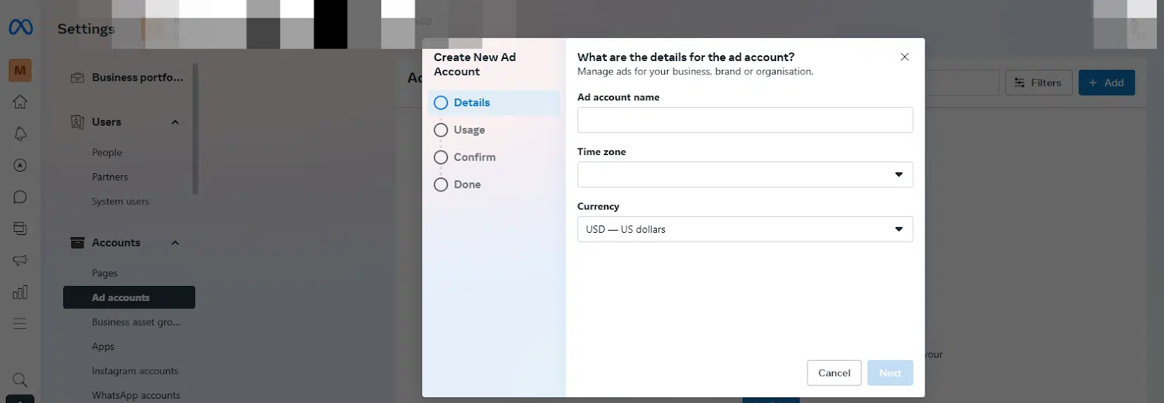Open Business asset groups item
This screenshot has width=1164, height=403.
pyautogui.click(x=135, y=322)
